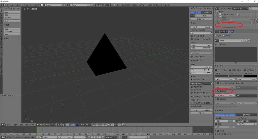Add a new world datablock plus icon
Image resolution: width=258 pixels, height=139 pixels.
pyautogui.click(x=246, y=41)
